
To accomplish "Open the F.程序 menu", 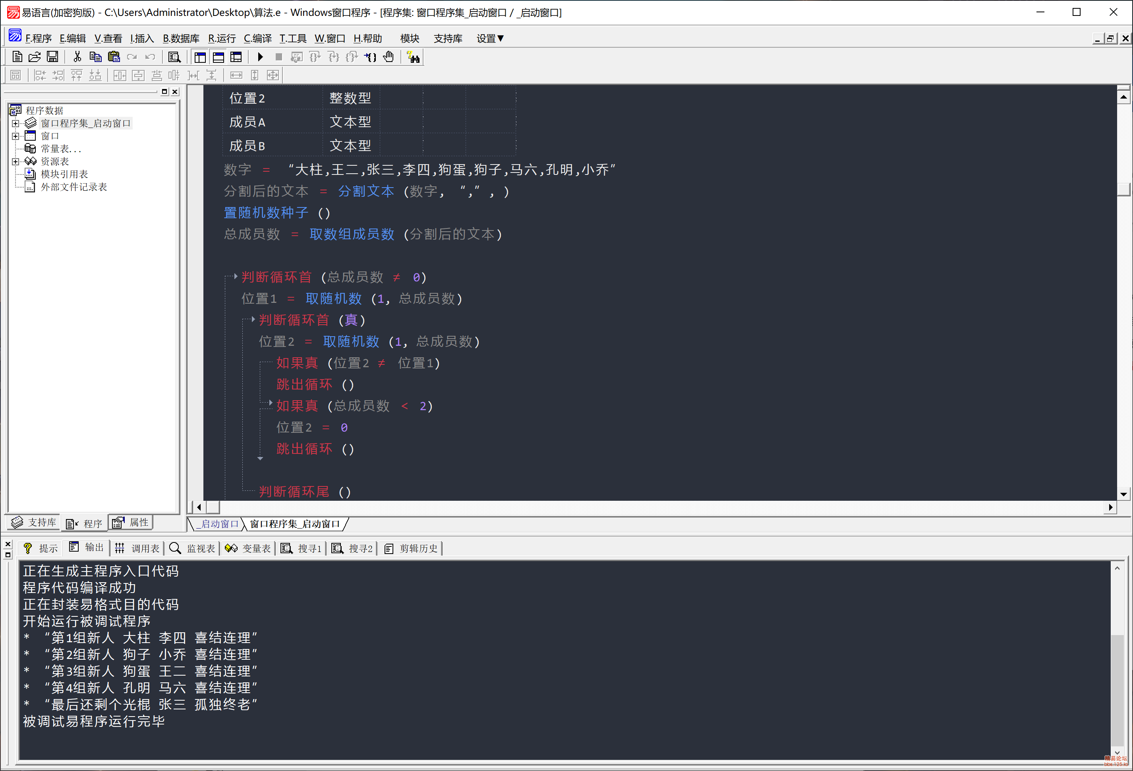I will 38,39.
